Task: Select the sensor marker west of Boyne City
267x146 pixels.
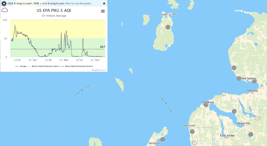Action: (234, 111)
